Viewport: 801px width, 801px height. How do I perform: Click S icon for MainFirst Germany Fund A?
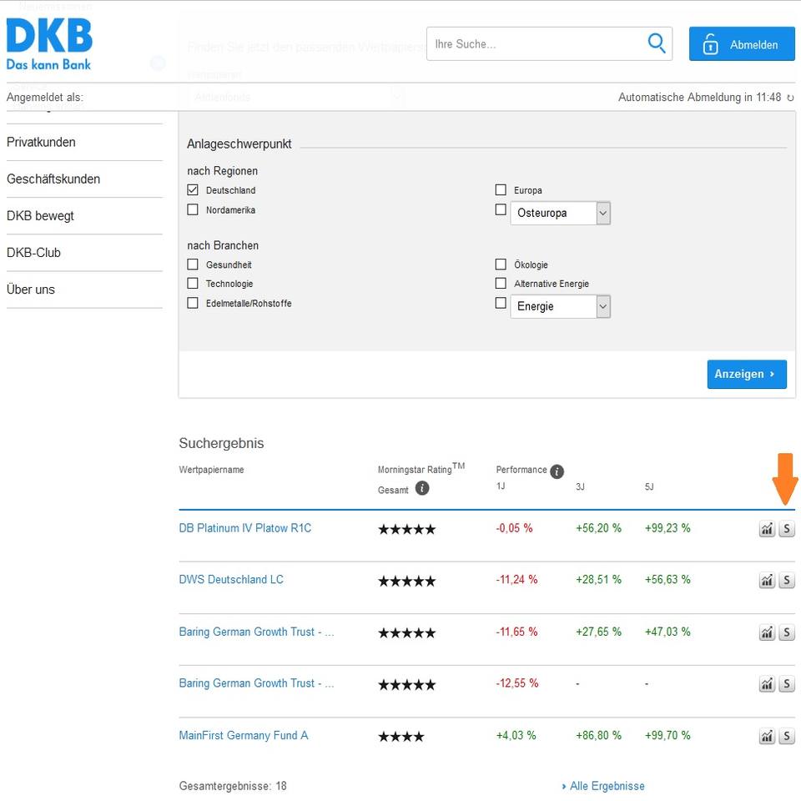pyautogui.click(x=787, y=736)
